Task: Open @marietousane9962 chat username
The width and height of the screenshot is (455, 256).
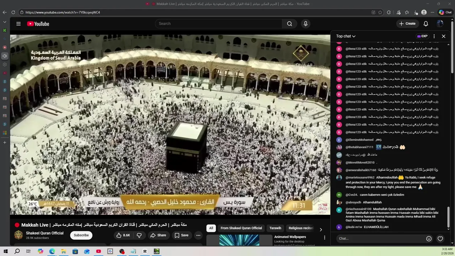Action: click(x=360, y=177)
